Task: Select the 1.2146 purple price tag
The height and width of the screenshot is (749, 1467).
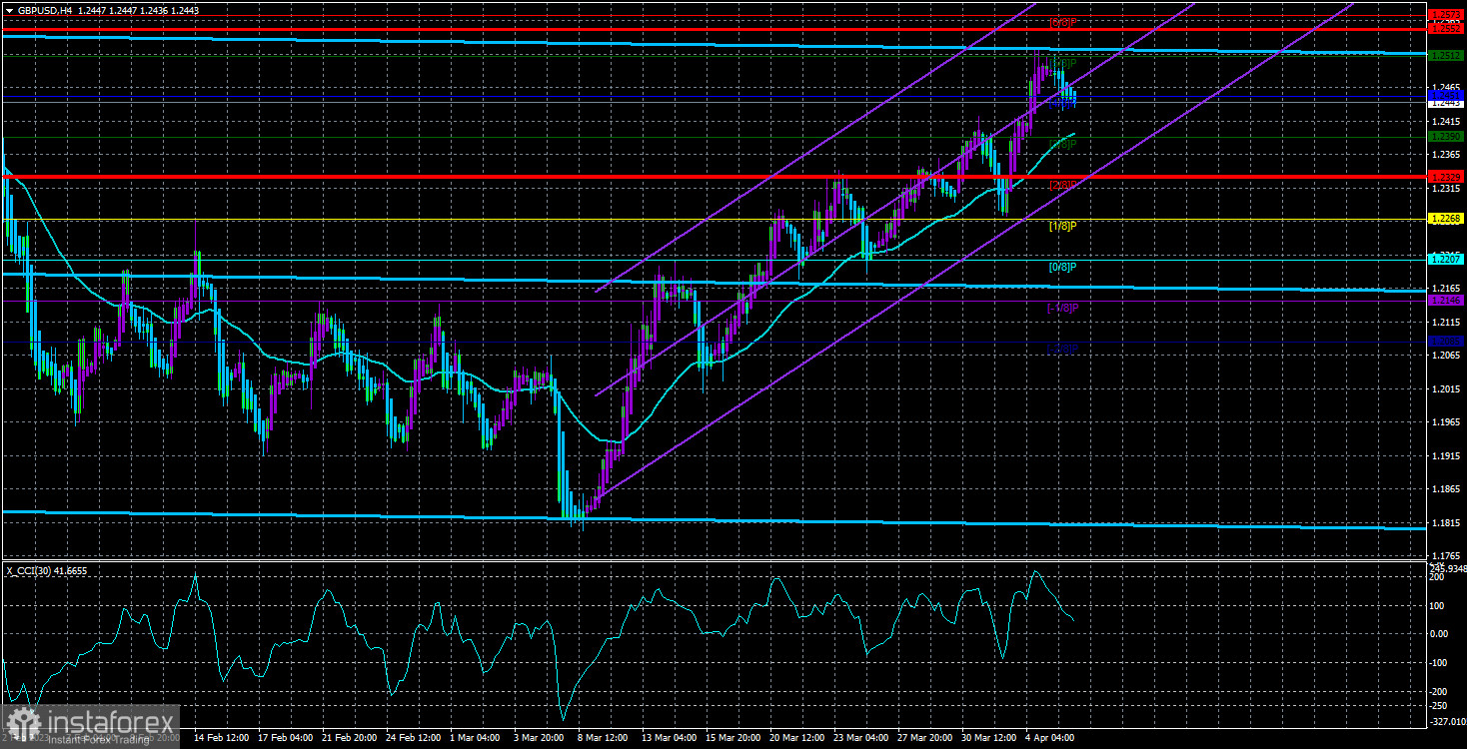Action: click(1446, 301)
